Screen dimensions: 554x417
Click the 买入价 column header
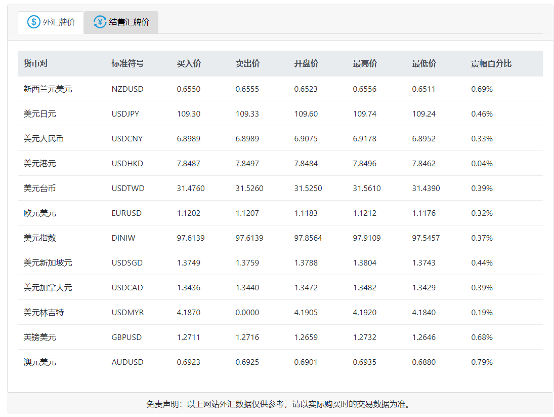[x=189, y=64]
